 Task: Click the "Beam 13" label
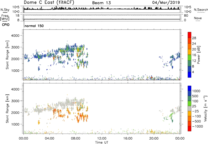coord(101,3)
